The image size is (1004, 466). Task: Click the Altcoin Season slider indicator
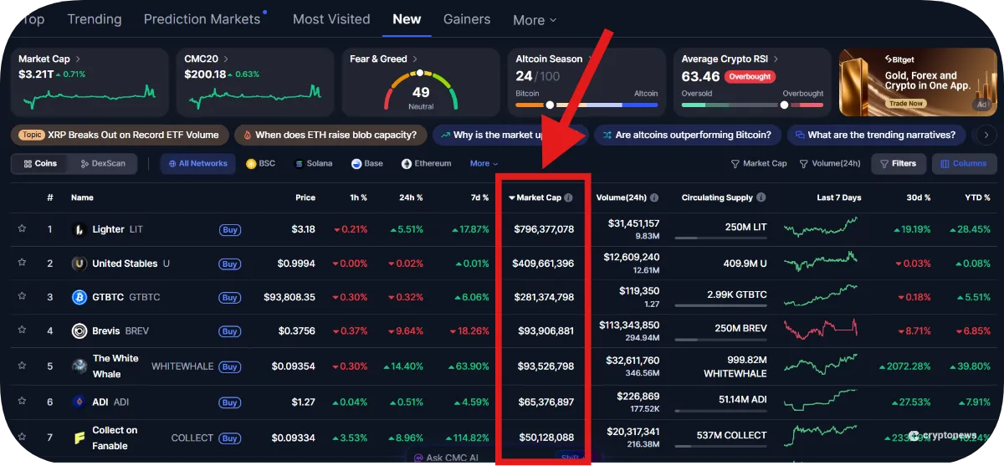pyautogui.click(x=550, y=105)
